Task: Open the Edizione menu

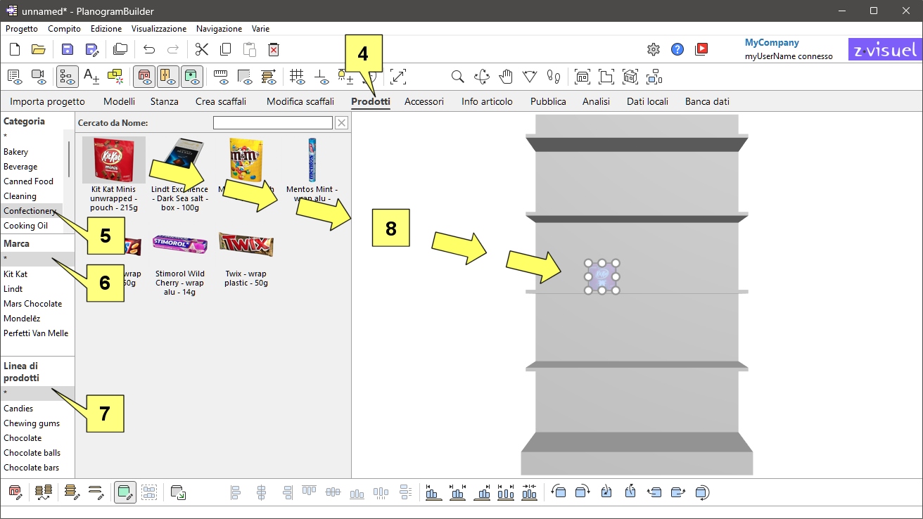Action: 106,29
